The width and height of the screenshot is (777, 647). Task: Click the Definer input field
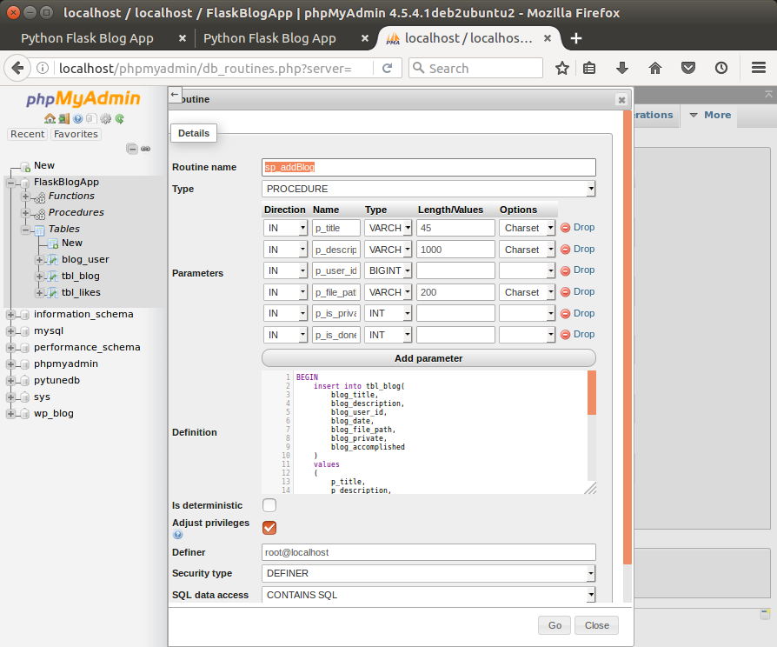click(428, 552)
